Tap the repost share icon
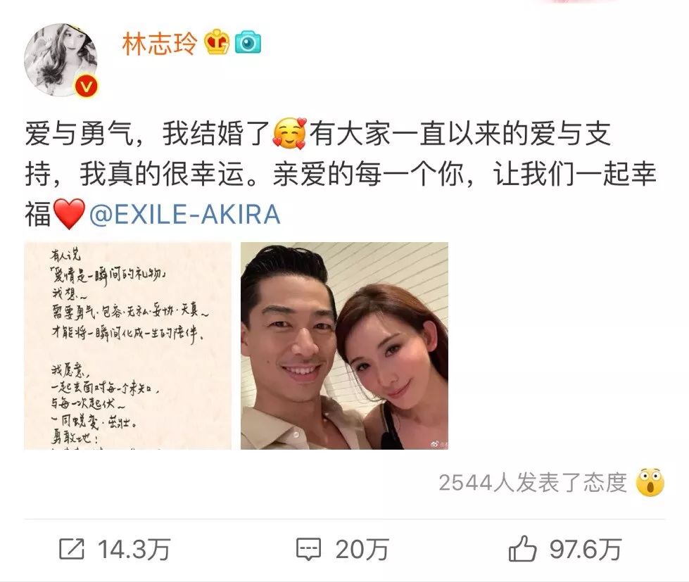Image resolution: width=689 pixels, height=582 pixels. click(x=72, y=549)
